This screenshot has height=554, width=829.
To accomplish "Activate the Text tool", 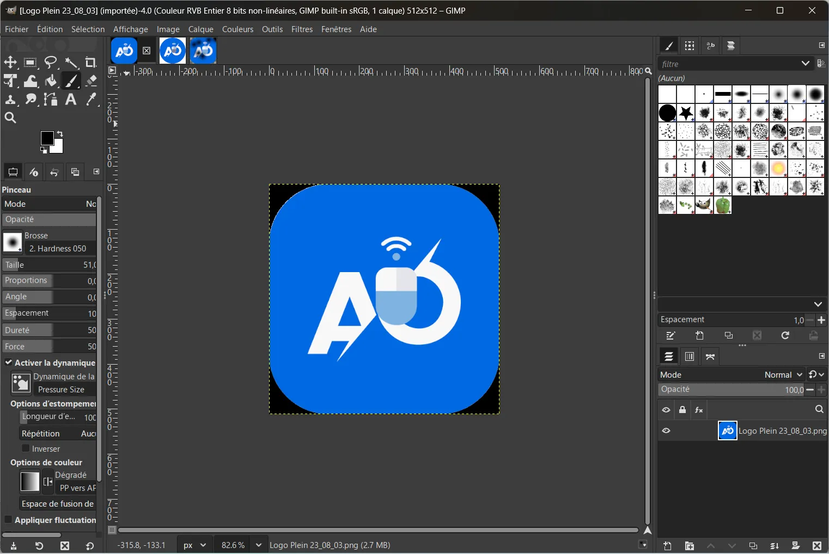I will (x=71, y=100).
